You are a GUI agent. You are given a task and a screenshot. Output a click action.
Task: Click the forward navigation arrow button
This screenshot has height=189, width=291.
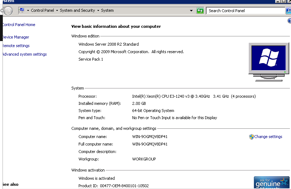pos(8,11)
